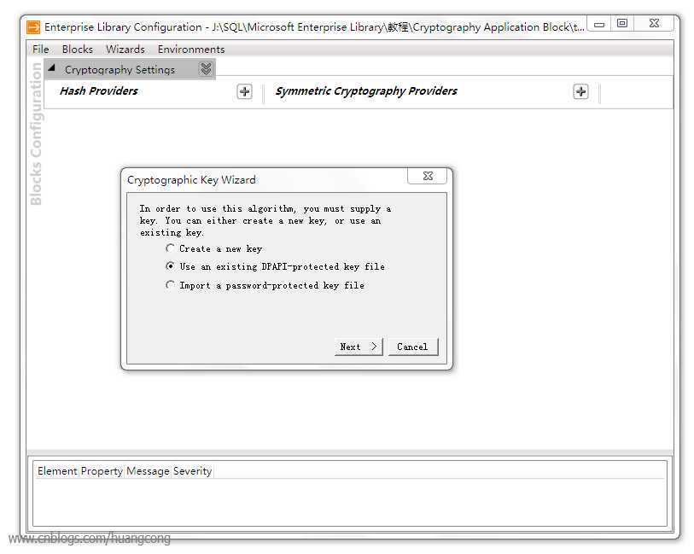This screenshot has height=554, width=694.
Task: Close the Cryptographic Key Wizard dialog
Action: [x=427, y=176]
